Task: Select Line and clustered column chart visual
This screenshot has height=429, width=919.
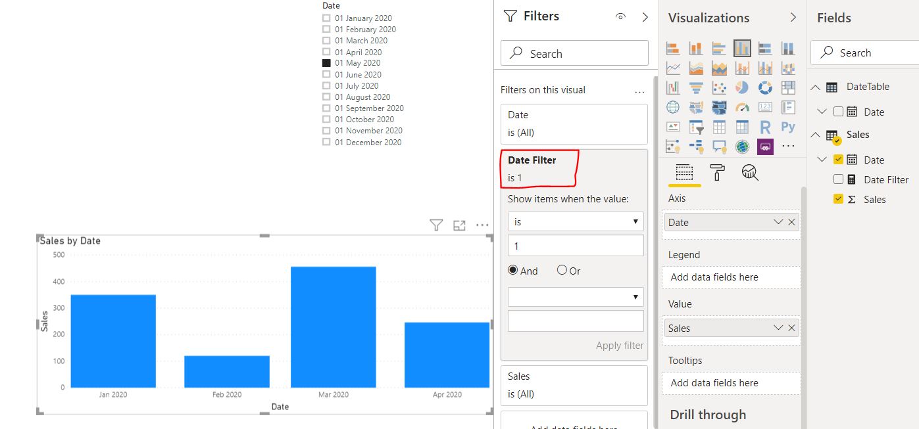Action: pos(765,68)
